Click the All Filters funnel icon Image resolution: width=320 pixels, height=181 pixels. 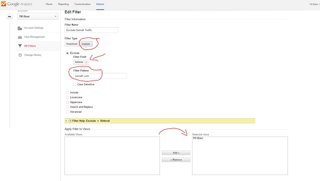tap(20, 46)
